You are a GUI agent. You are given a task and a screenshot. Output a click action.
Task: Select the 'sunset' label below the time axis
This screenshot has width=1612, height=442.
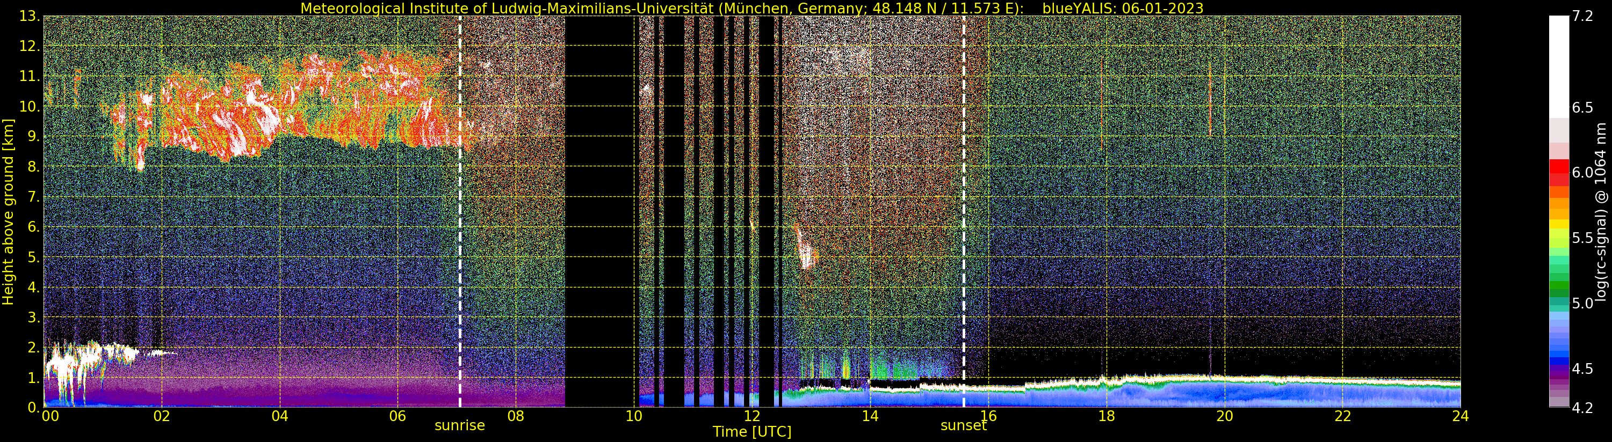pyautogui.click(x=964, y=426)
